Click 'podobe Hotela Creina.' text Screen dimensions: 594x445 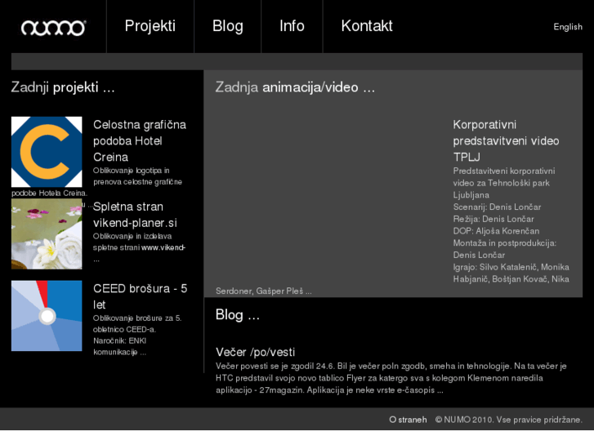(x=49, y=194)
